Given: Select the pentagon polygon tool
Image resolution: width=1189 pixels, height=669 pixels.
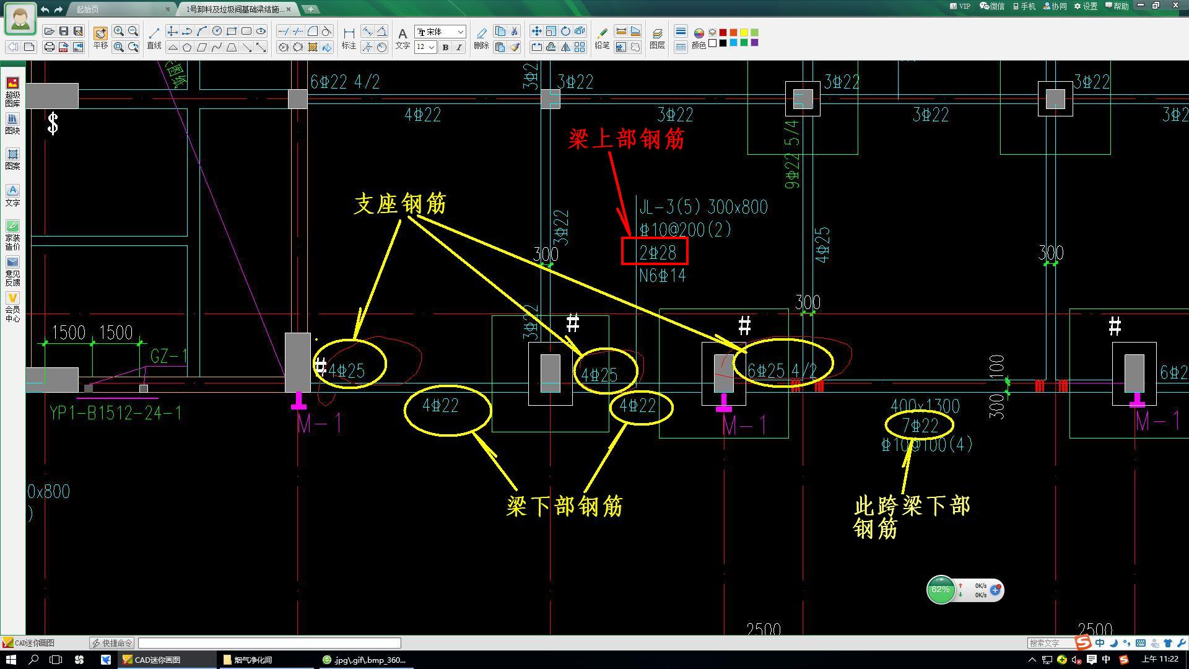Looking at the screenshot, I should 187,47.
